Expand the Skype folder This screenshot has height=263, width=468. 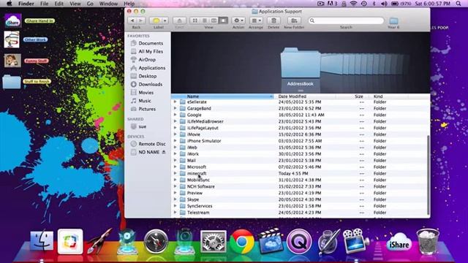pos(175,199)
